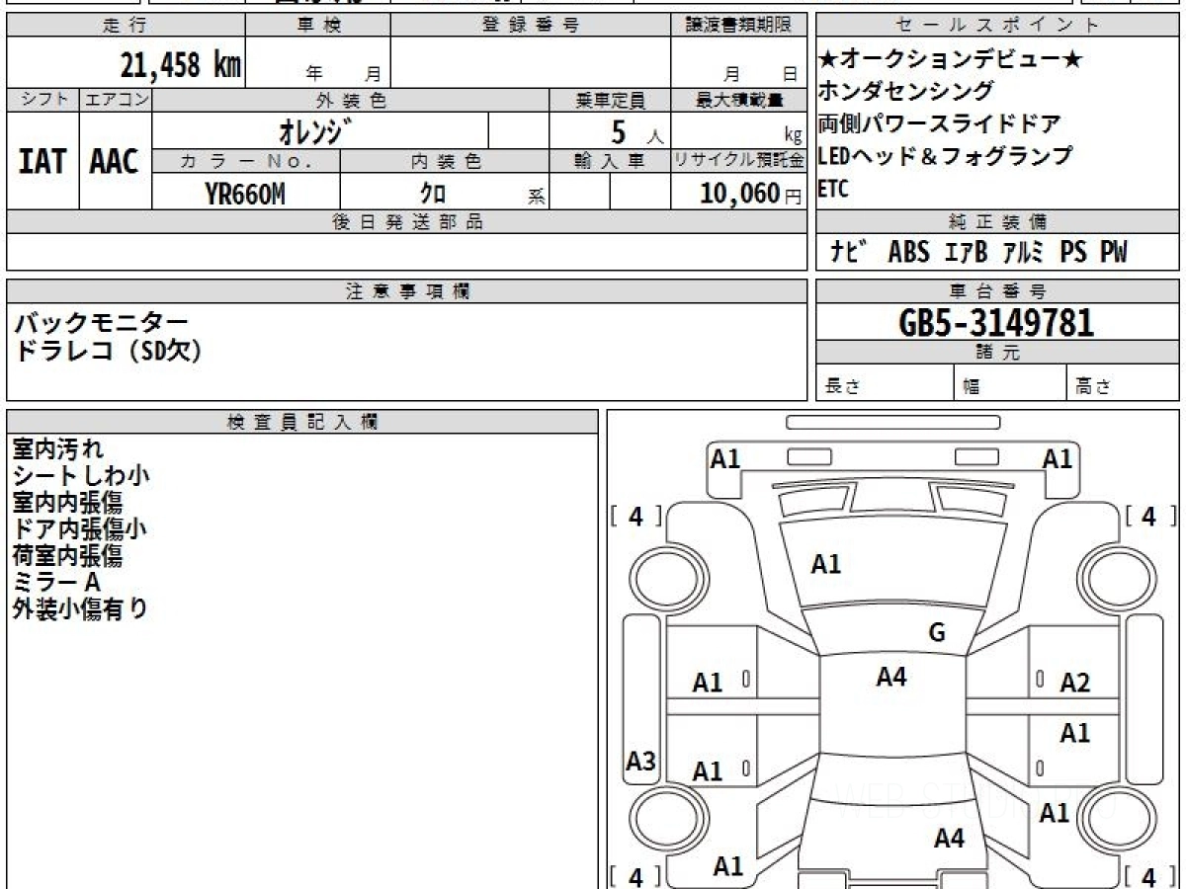Click the recycle fee 10,060円
This screenshot has width=1186, height=889.
(x=750, y=194)
